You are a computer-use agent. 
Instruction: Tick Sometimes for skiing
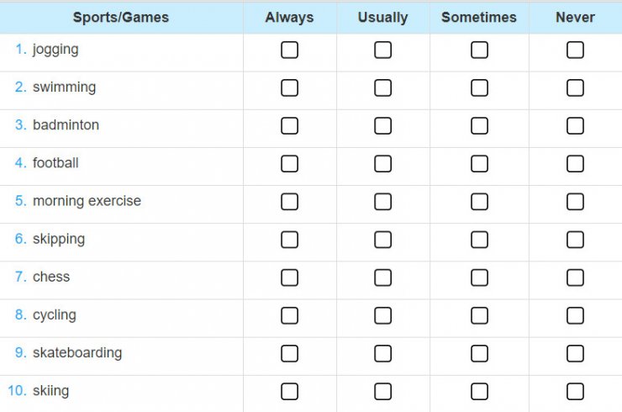click(x=479, y=391)
